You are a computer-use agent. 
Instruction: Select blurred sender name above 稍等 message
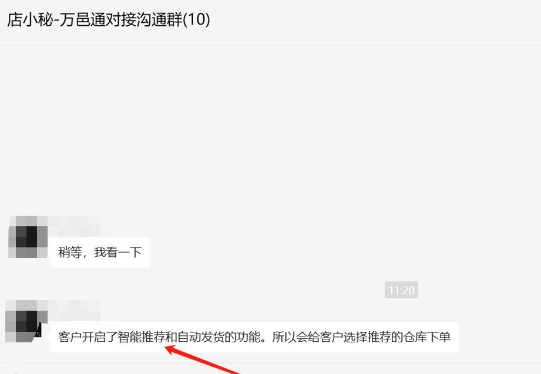tap(74, 226)
